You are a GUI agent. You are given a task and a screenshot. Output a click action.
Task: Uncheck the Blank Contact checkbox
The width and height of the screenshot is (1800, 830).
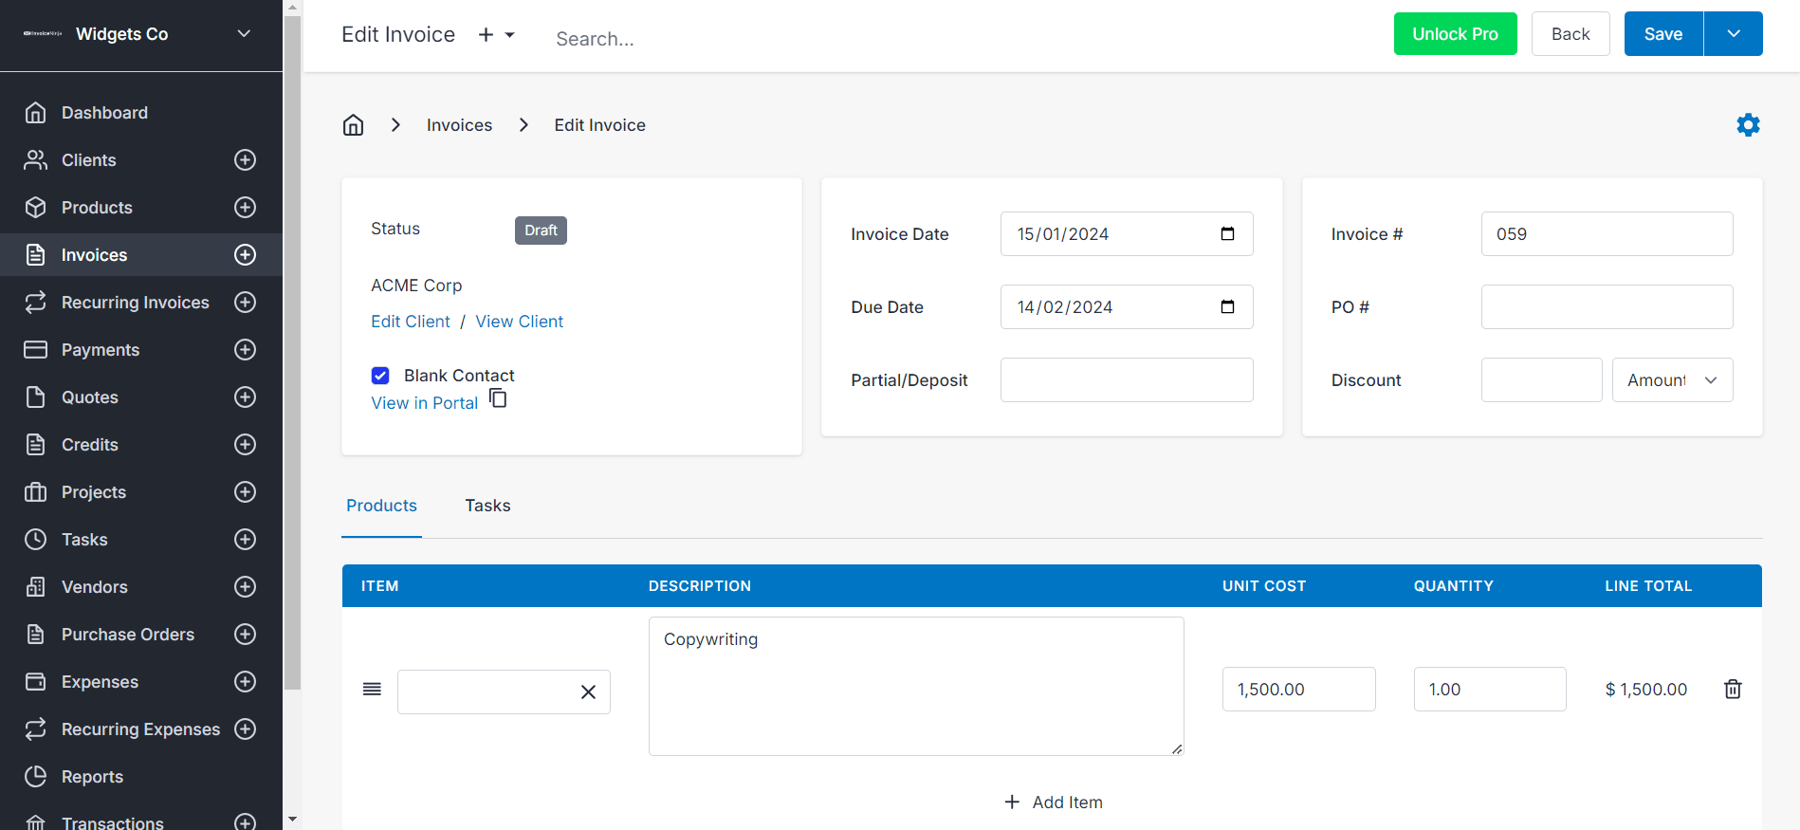[x=380, y=376]
